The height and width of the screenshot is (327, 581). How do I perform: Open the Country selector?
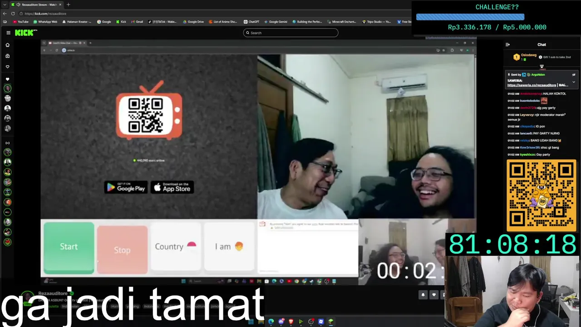coord(175,247)
